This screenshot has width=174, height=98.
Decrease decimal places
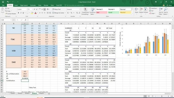79,13
